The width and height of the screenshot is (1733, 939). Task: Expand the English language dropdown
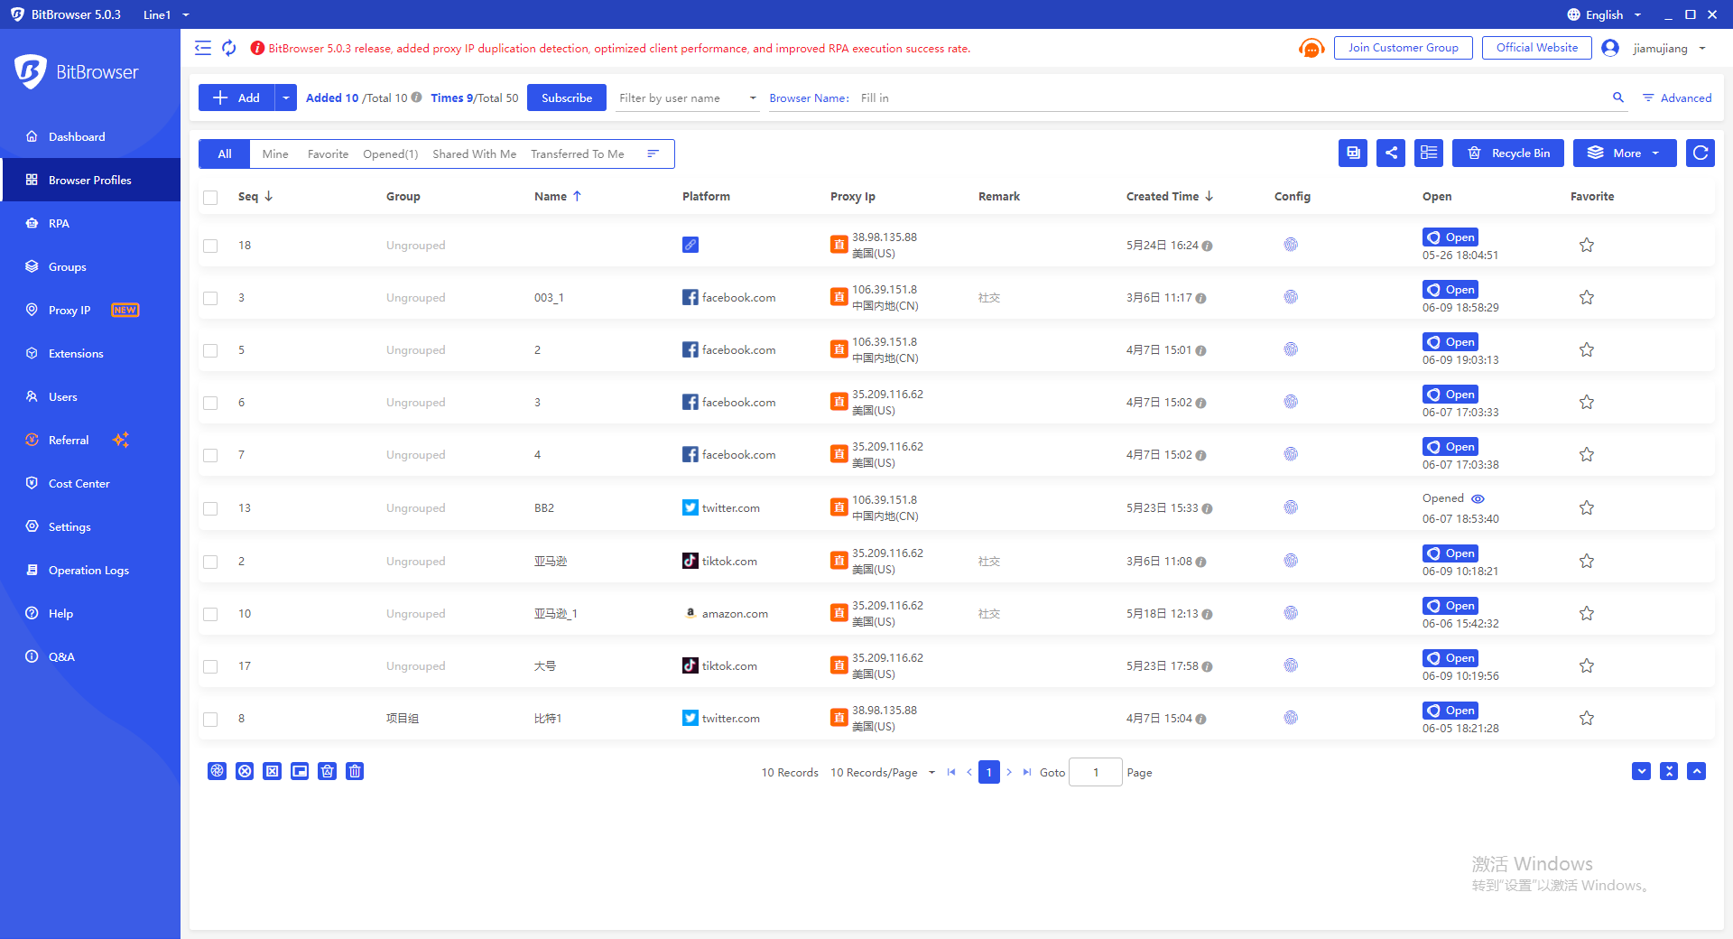(x=1604, y=14)
